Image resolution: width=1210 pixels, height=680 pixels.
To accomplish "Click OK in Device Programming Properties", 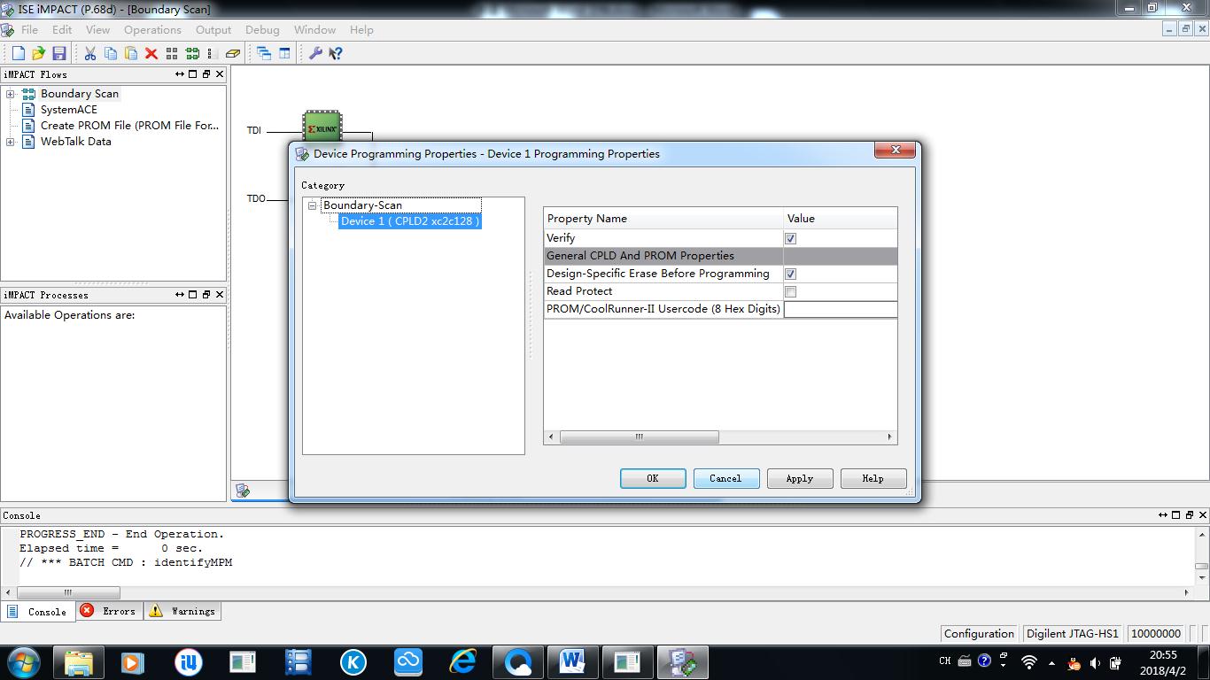I will coord(653,478).
